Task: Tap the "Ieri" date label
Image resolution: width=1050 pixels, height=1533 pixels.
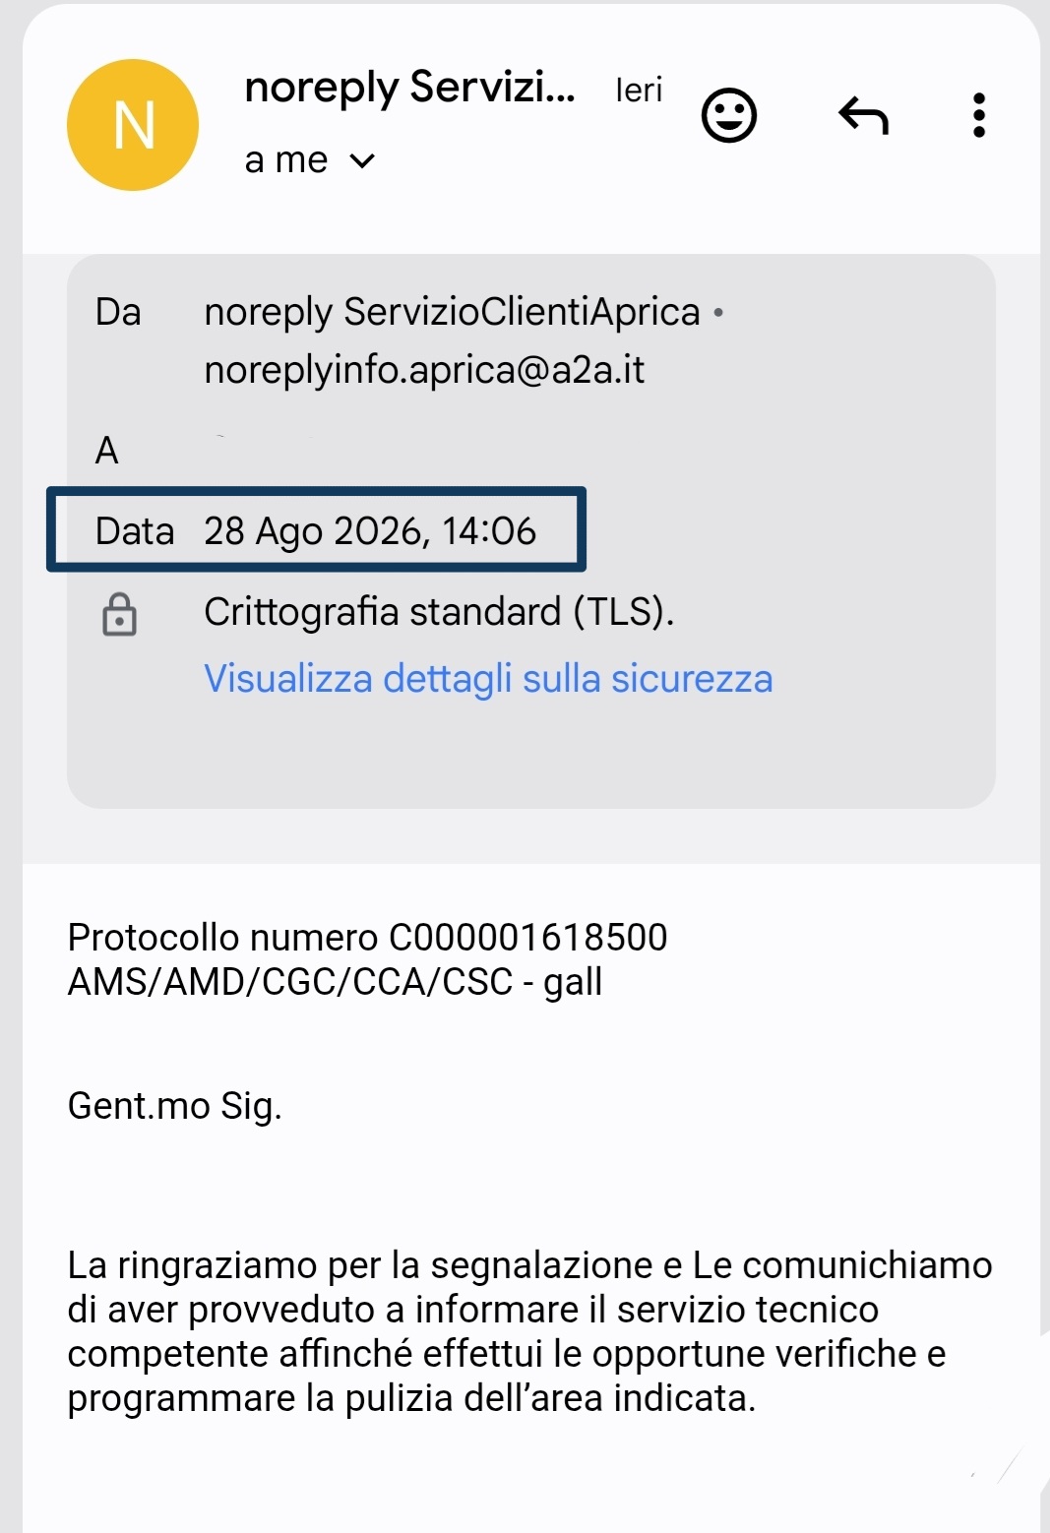Action: tap(639, 91)
